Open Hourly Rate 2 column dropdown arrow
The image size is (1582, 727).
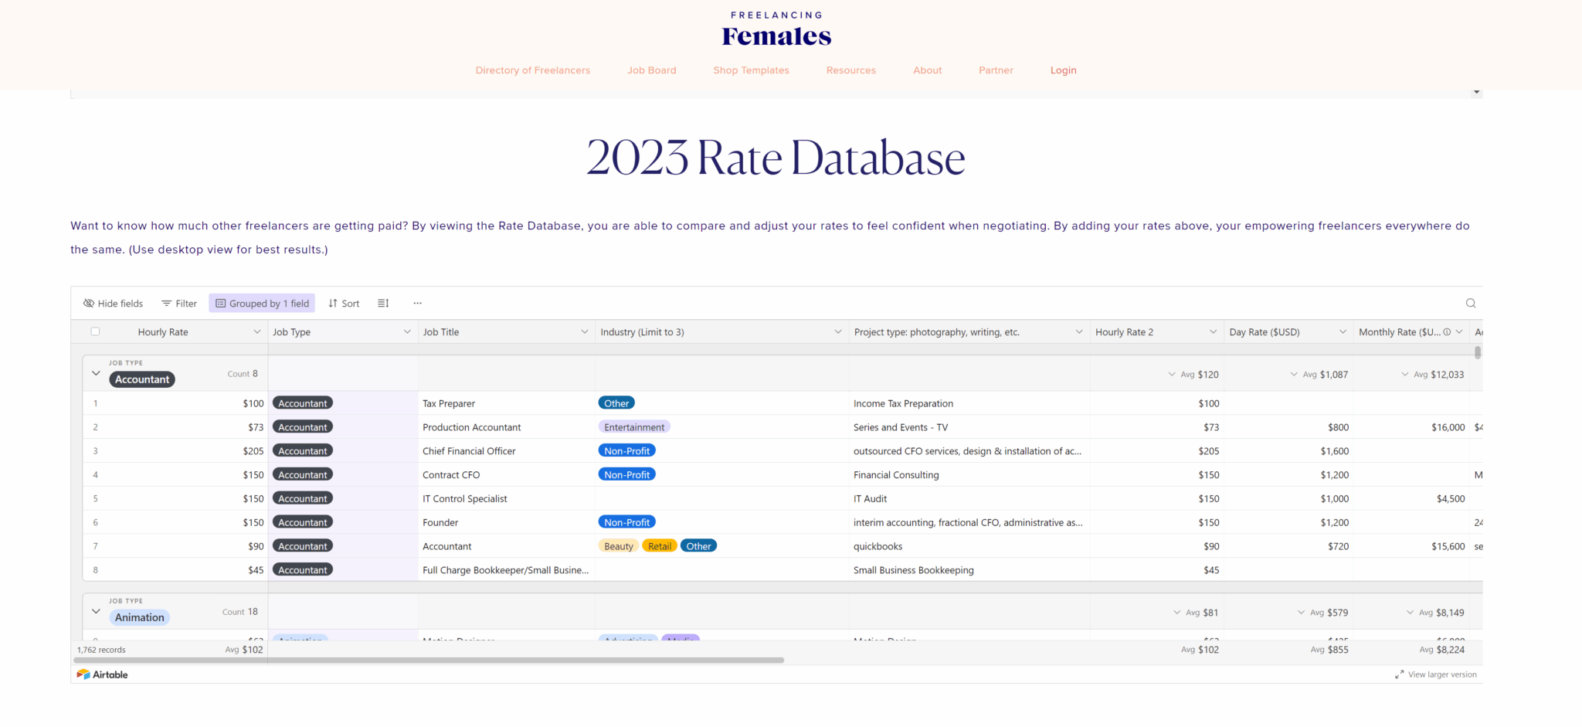1213,332
